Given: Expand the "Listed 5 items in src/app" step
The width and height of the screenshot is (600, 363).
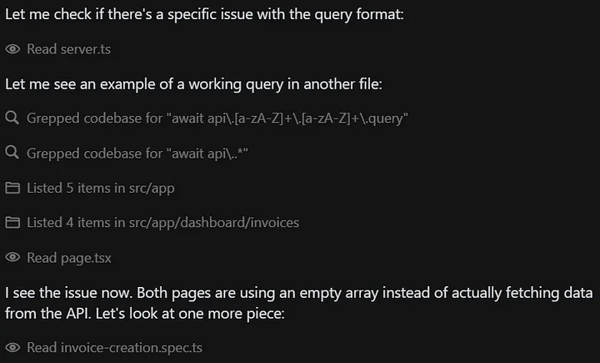Looking at the screenshot, I should (100, 189).
